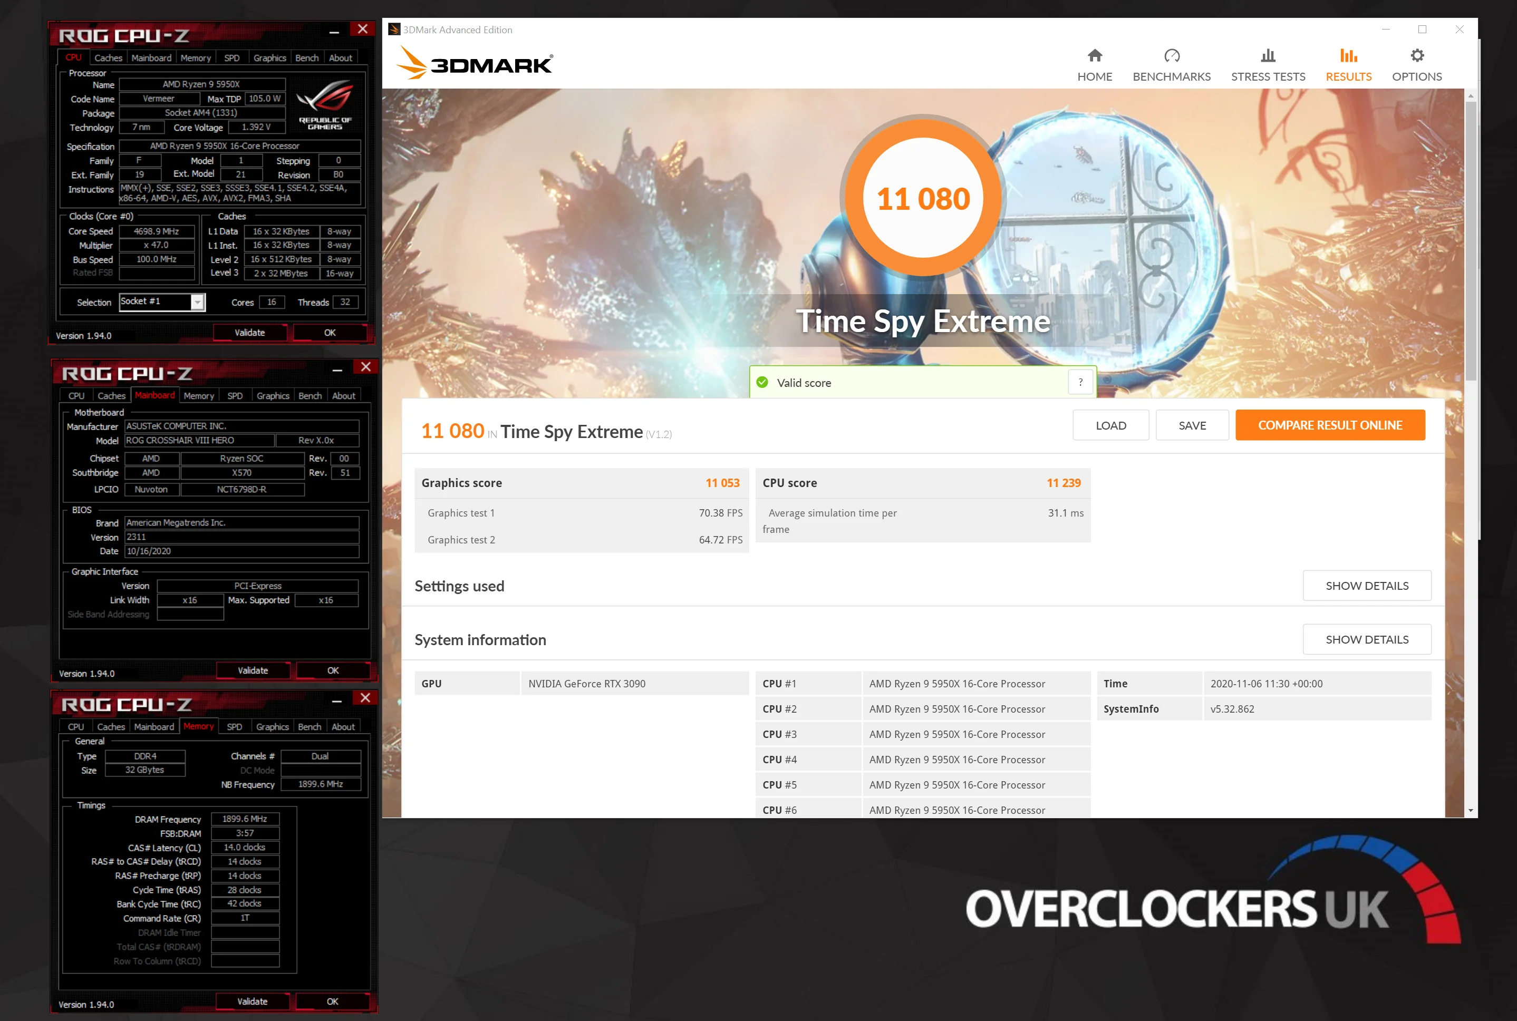Viewport: 1517px width, 1021px height.
Task: Show details for Settings used
Action: coord(1367,586)
